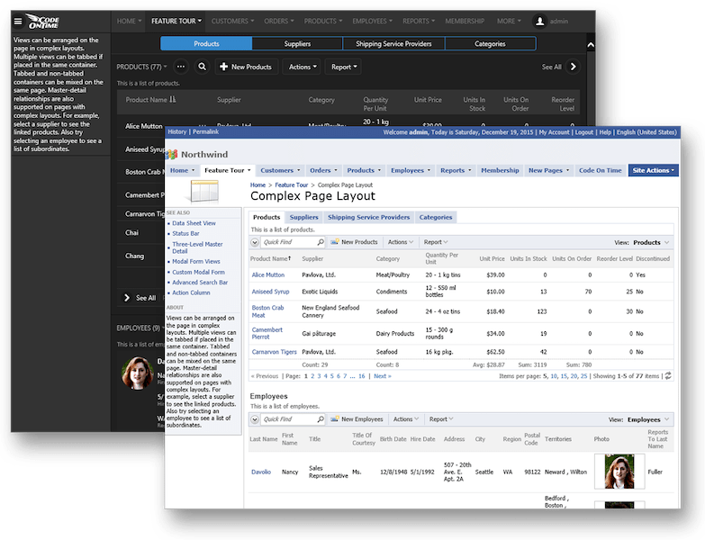The image size is (705, 540).
Task: Click the three-dots more button near Products (77)
Action: pos(181,67)
